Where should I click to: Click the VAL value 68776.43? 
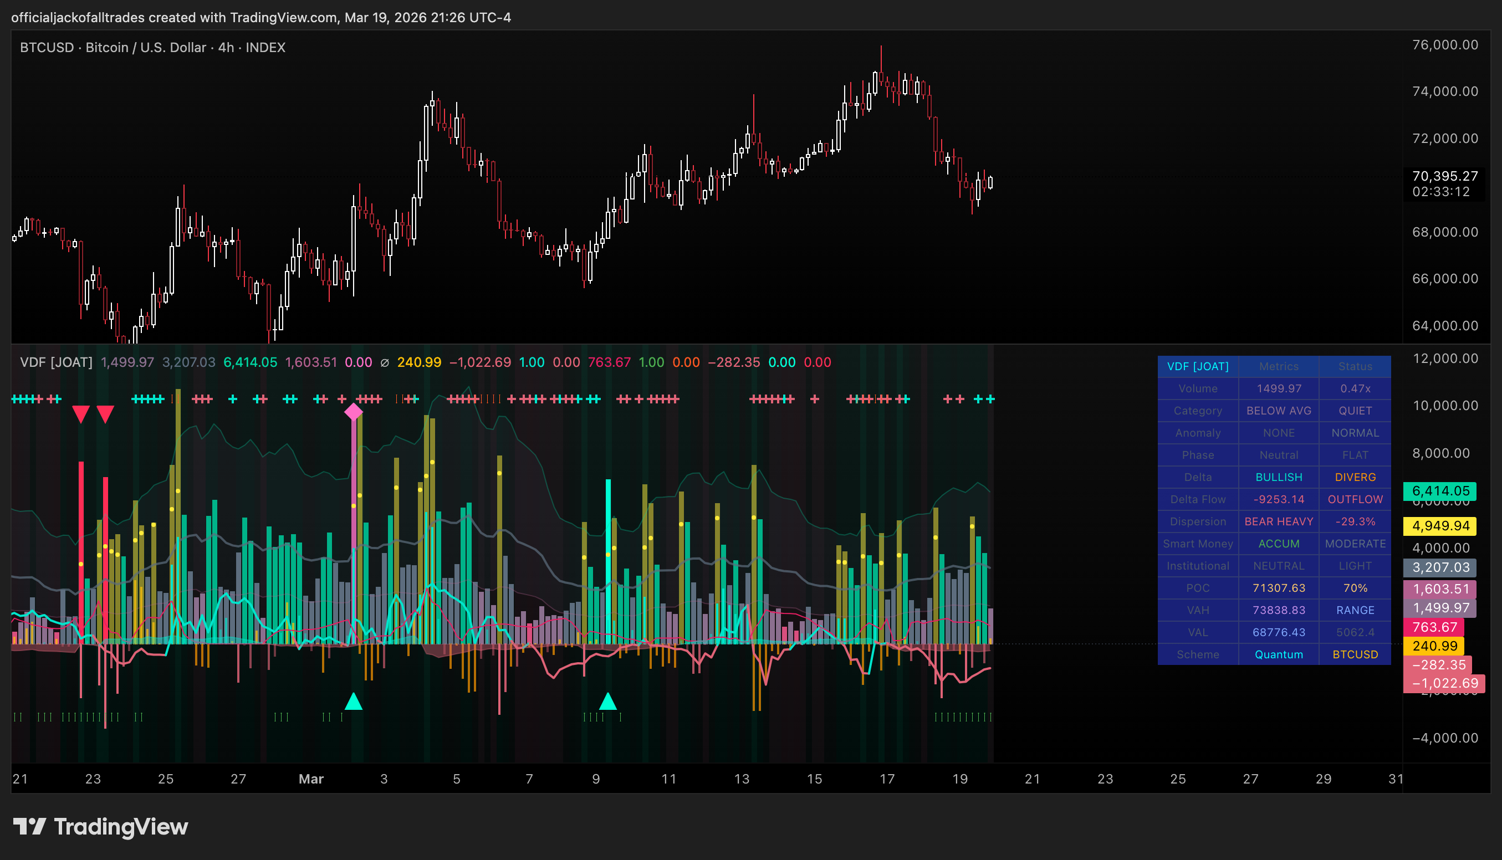point(1279,632)
